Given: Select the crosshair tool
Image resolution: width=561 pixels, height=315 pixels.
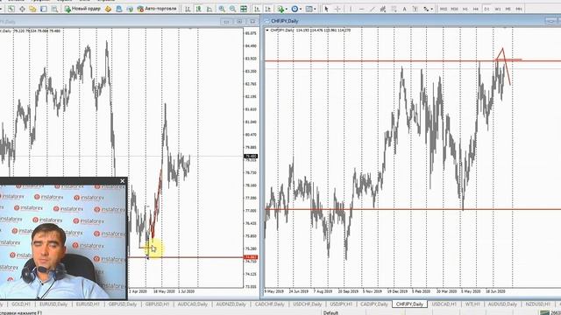Looking at the screenshot, I should pos(337,9).
